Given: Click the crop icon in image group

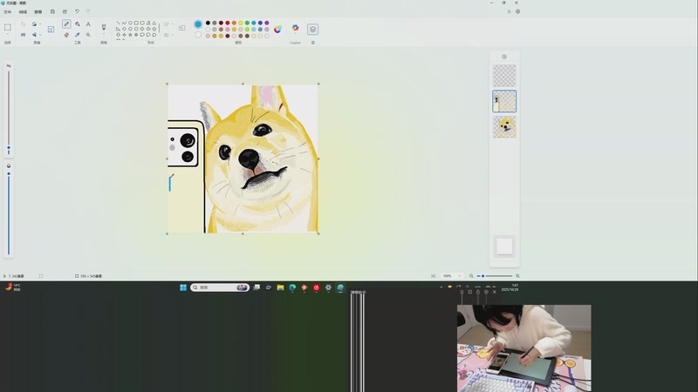Looking at the screenshot, I should [24, 24].
